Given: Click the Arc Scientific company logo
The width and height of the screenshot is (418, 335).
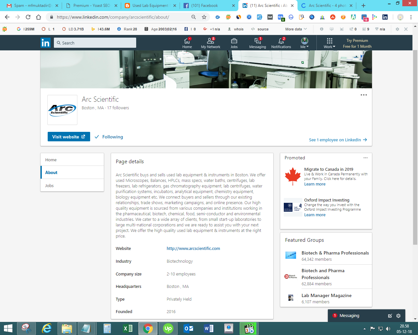Looking at the screenshot, I should (x=62, y=110).
